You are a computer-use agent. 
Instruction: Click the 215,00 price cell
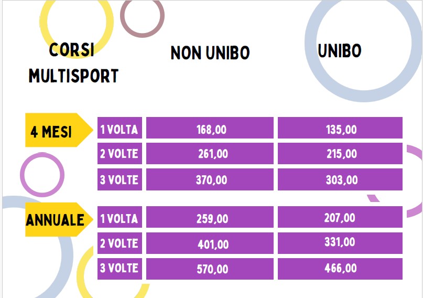[x=340, y=154]
